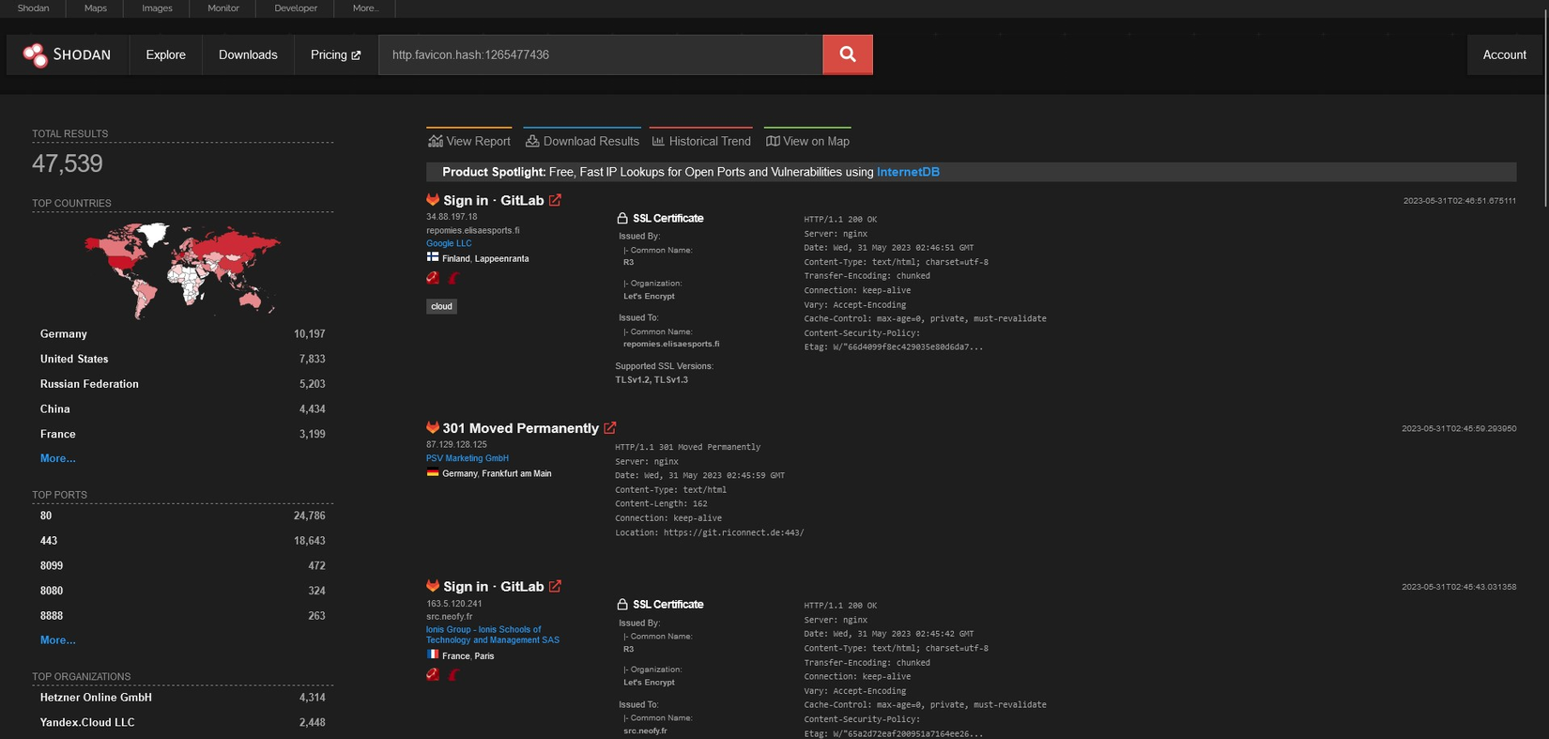Screen dimensions: 1549x739
Task: Open Images in the top bar
Action: [x=157, y=8]
